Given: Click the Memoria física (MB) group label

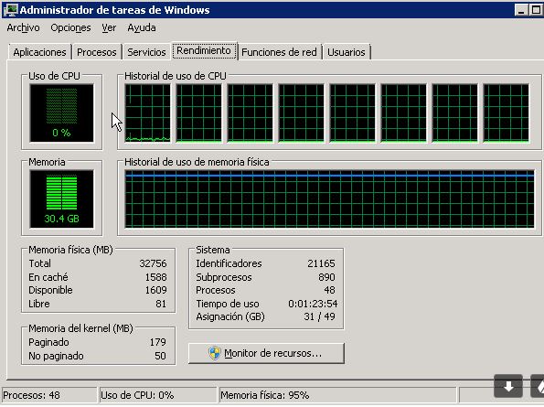Looking at the screenshot, I should point(70,250).
